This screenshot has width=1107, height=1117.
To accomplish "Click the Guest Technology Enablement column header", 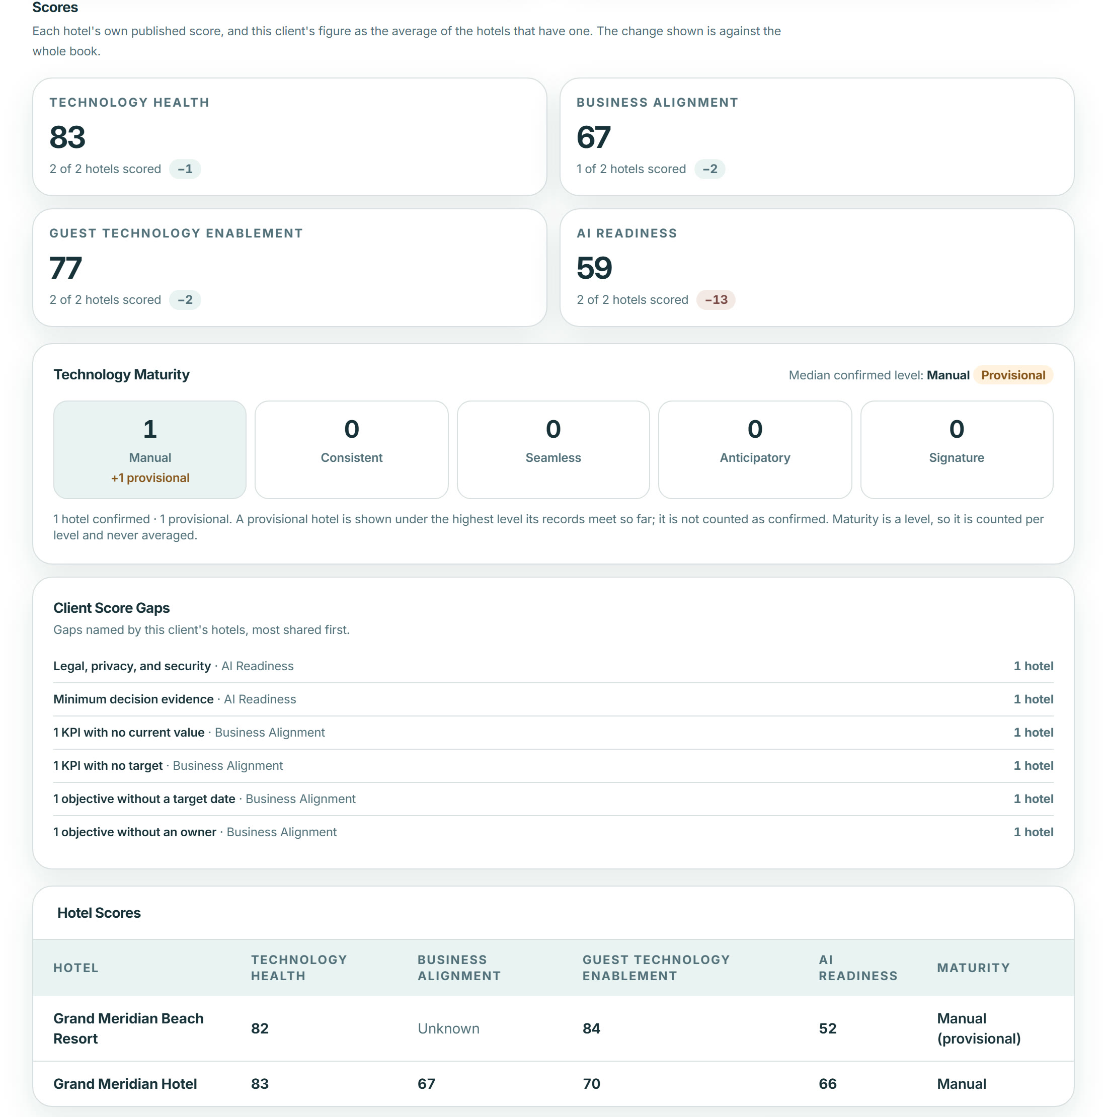I will coord(656,968).
